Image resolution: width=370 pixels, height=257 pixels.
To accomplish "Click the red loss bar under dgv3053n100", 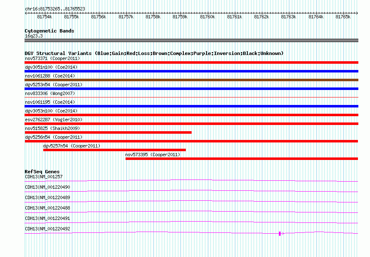I will click(191, 115).
